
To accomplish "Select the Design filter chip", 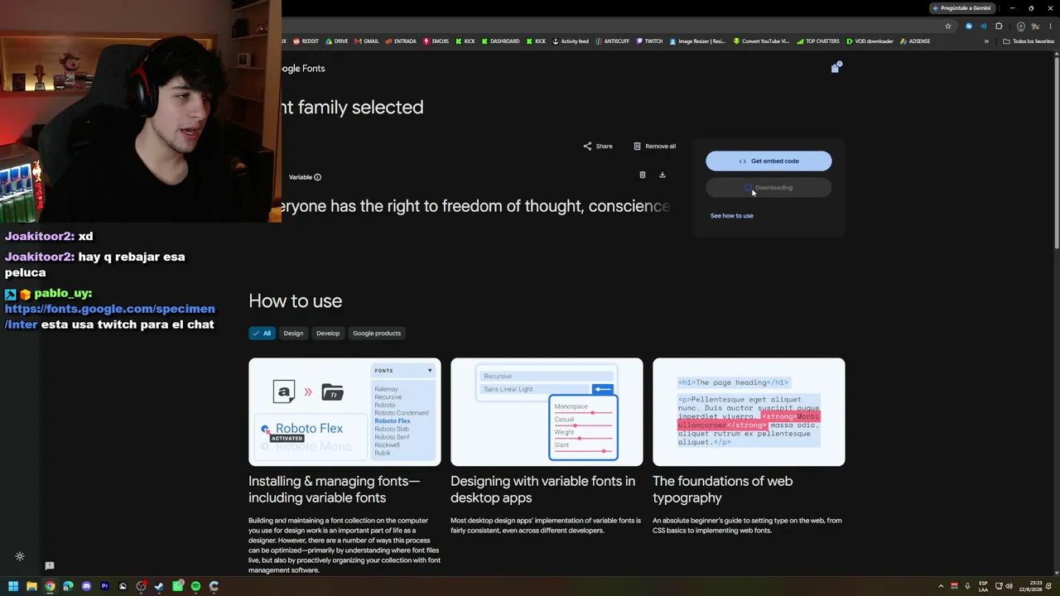I will 293,334.
